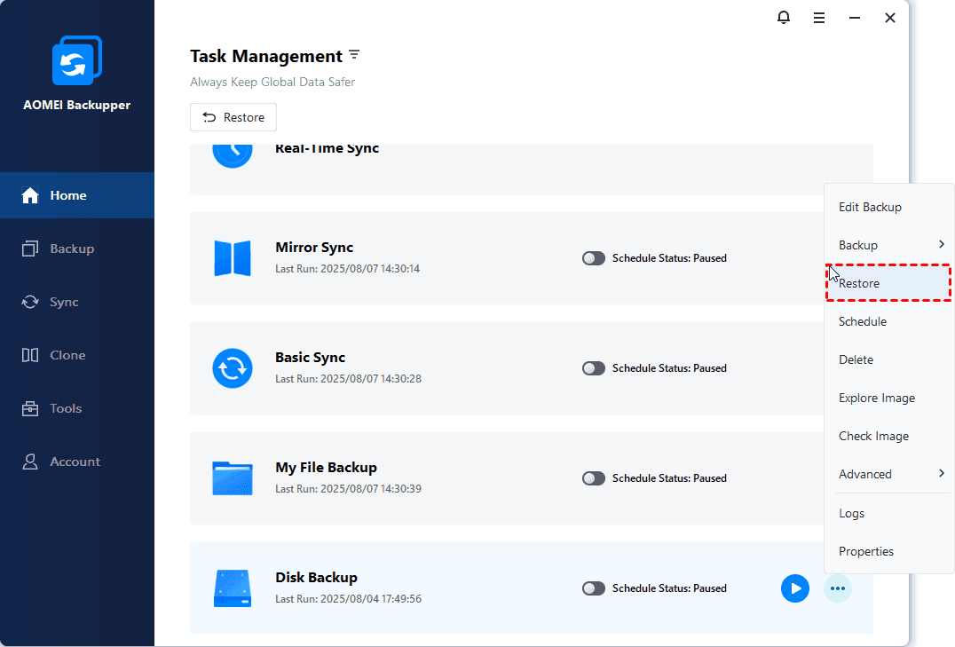Select Check Image menu entry

pos(888,436)
